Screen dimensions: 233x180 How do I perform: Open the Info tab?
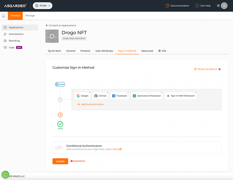162,51
